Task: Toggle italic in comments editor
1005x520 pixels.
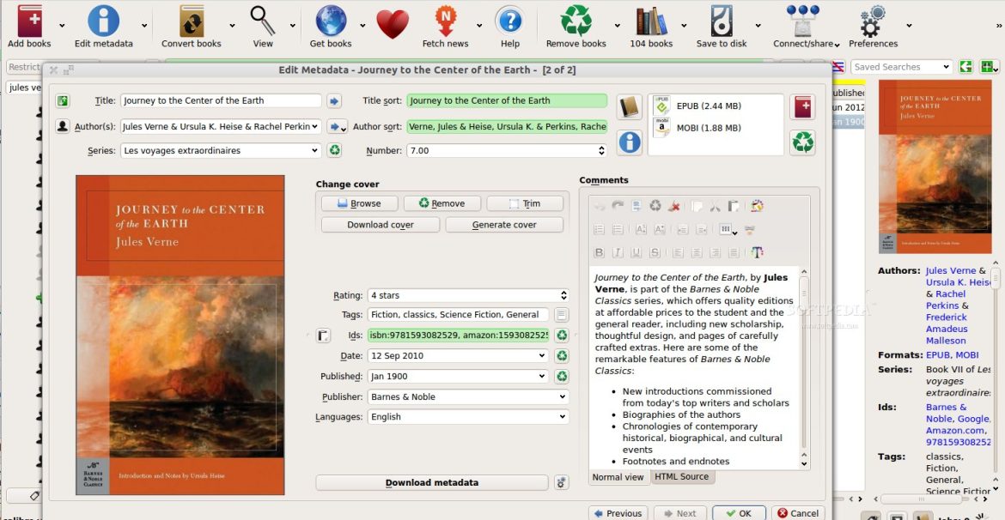Action: (618, 252)
